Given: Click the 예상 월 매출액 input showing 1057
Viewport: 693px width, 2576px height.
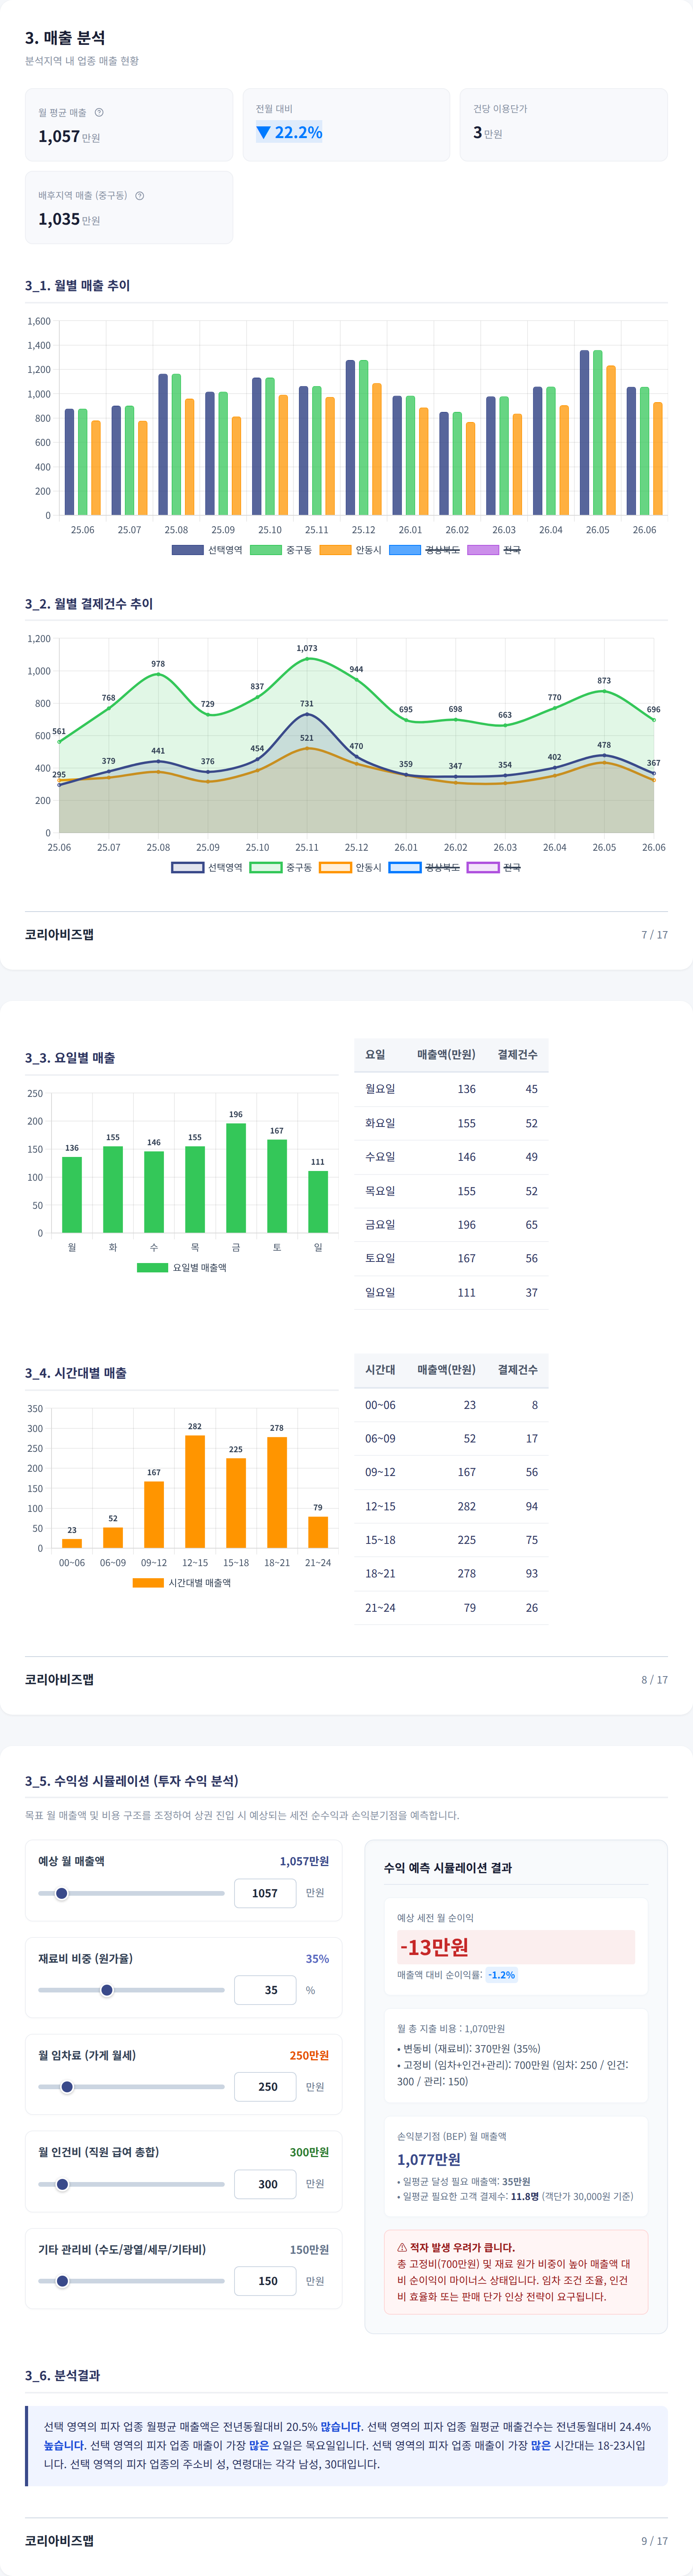Looking at the screenshot, I should coord(265,1893).
